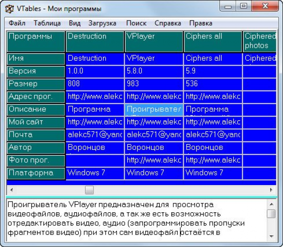
Task: Click the Destruction program address link cell
Action: click(95, 97)
